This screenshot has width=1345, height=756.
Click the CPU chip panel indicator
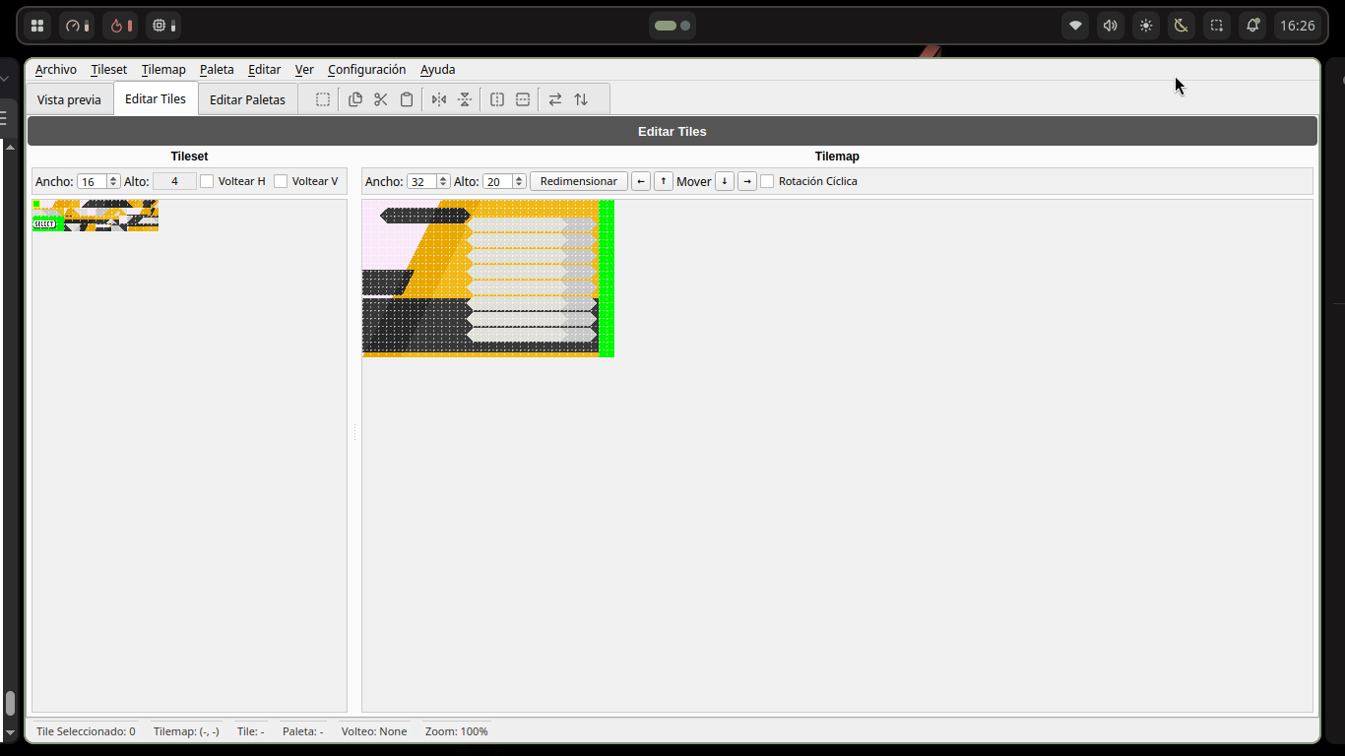163,26
